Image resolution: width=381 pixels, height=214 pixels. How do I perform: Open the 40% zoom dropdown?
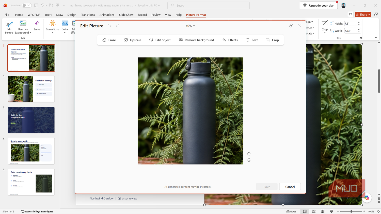[x=190, y=26]
